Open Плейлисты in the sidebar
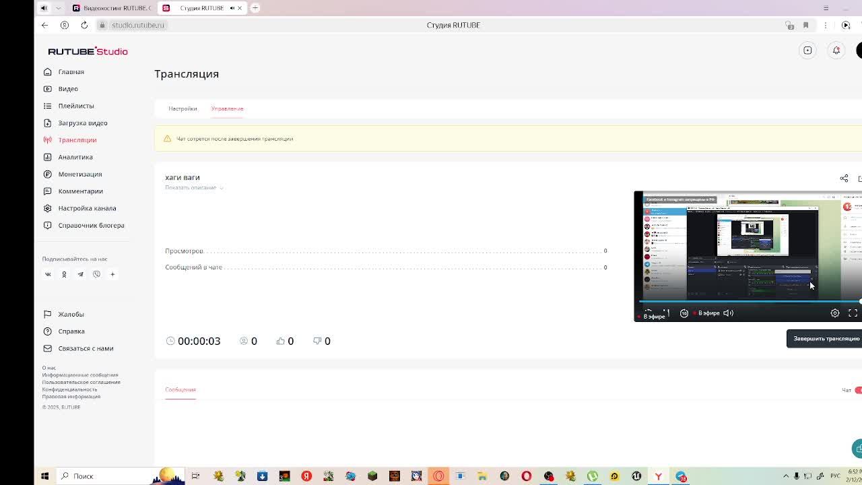862x485 pixels. coord(76,106)
